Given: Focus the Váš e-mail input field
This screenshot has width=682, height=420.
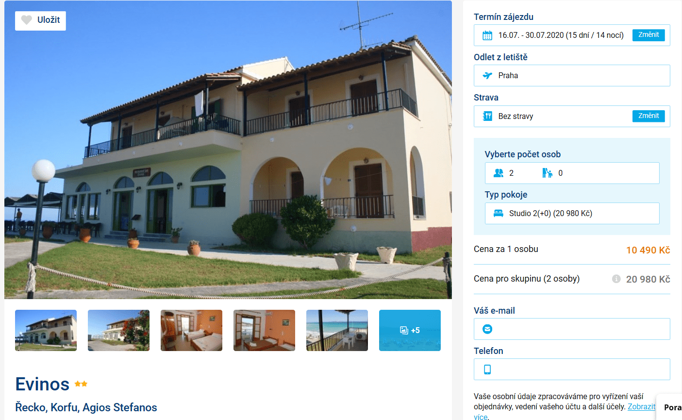Looking at the screenshot, I should (572, 329).
